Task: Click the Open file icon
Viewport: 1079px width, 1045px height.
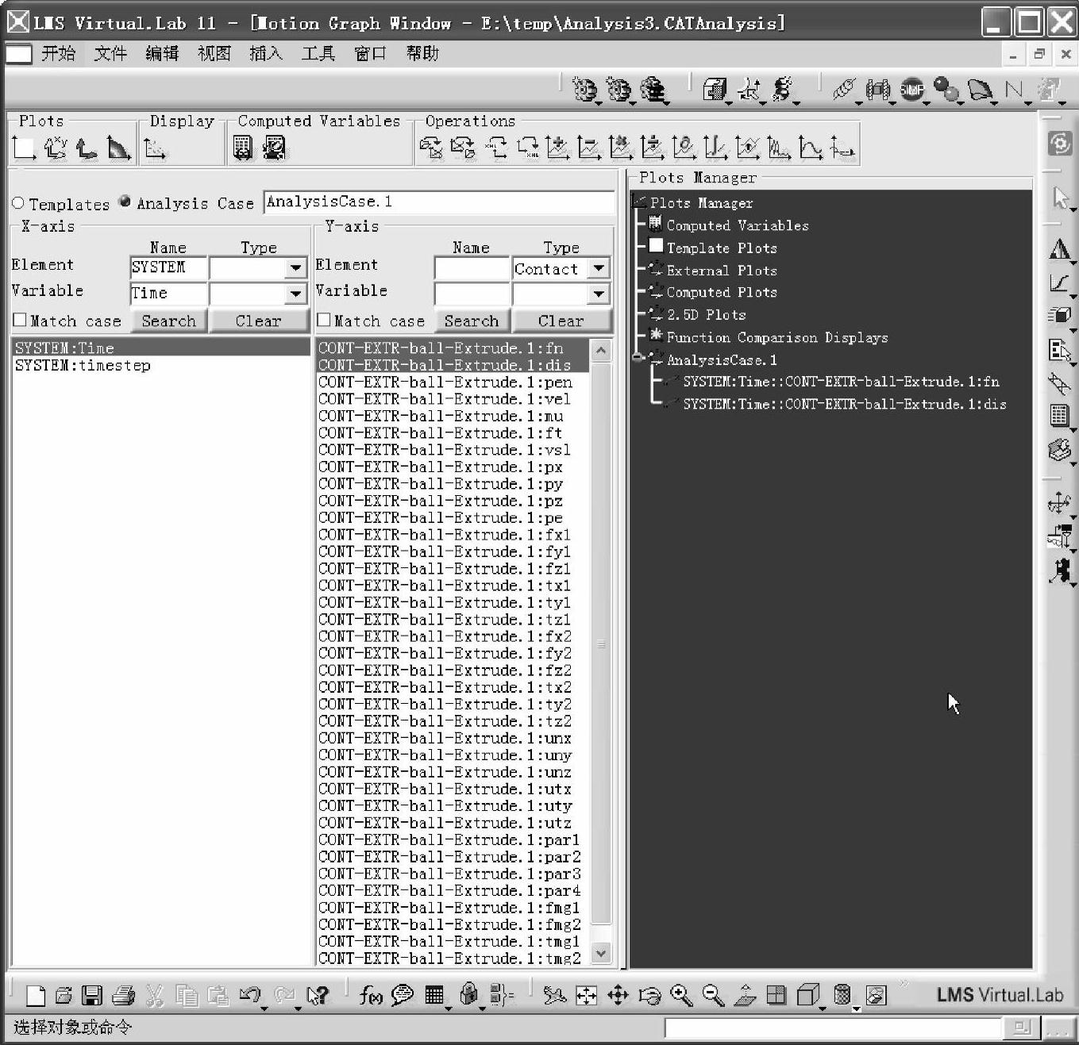Action: (64, 995)
